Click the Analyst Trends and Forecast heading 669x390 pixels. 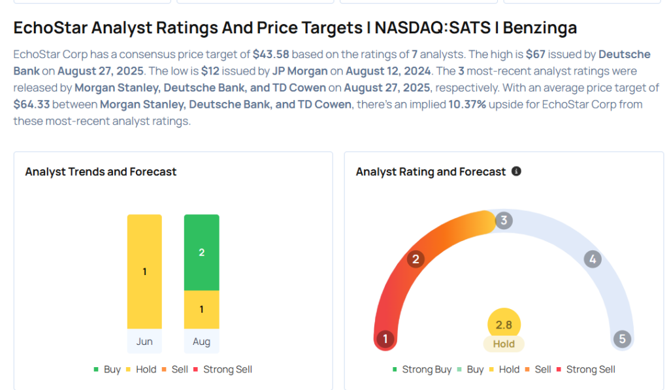click(101, 172)
